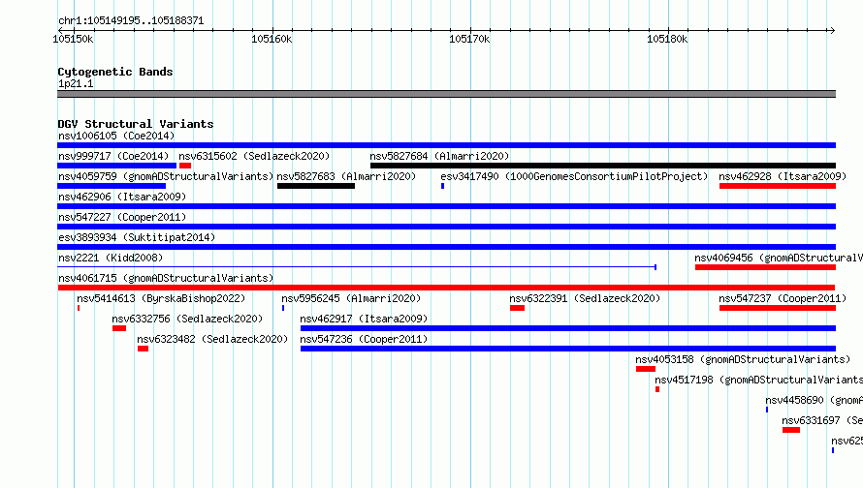Click the nsv6331697 variant label
Viewport: 863px width, 488px height.
822,420
